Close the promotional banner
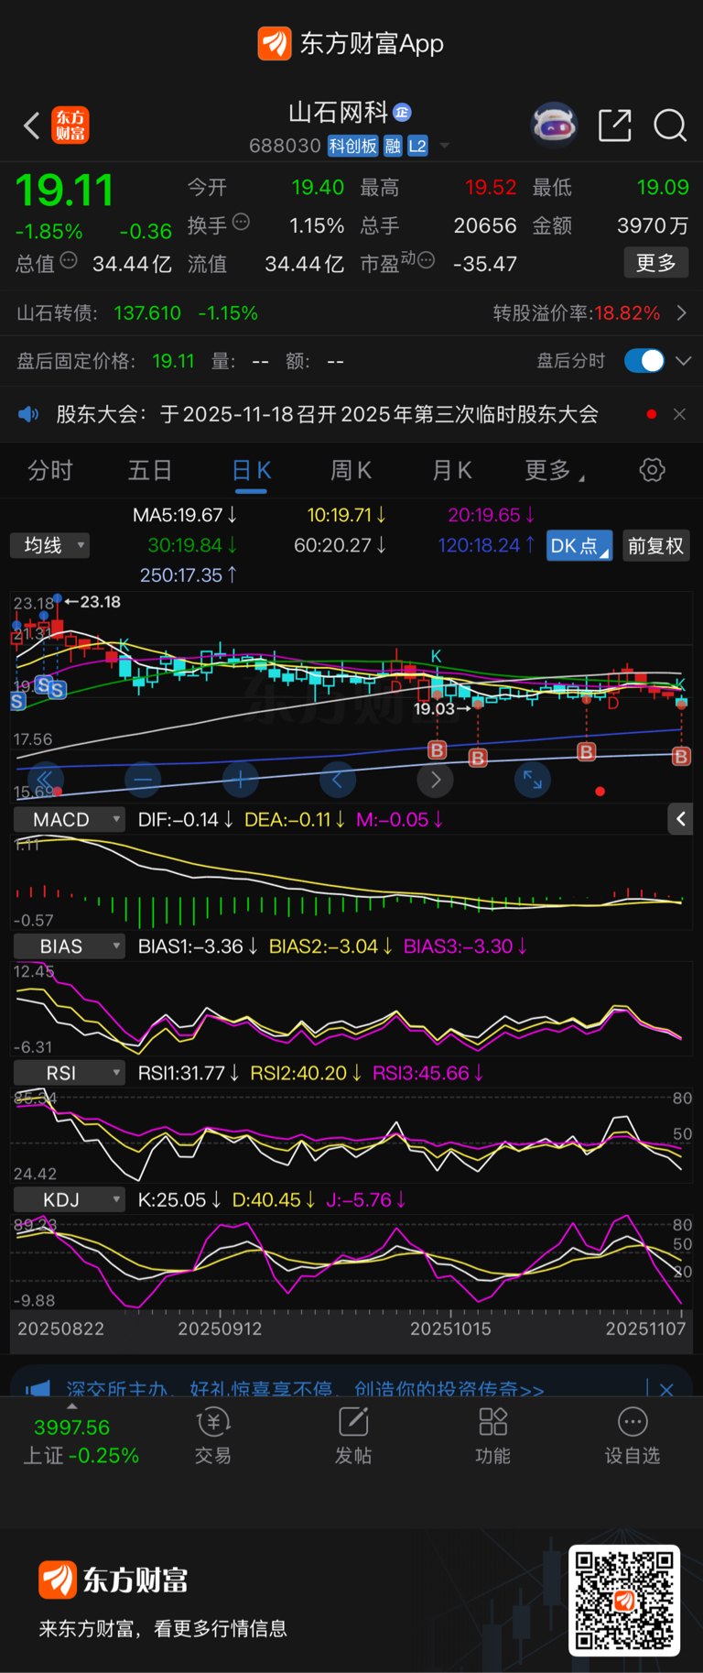The width and height of the screenshot is (703, 1673). click(666, 1389)
